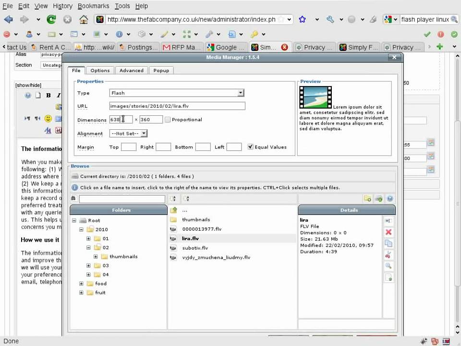Screen dimensions: 461x346
Task: Select the lira.flv file
Action: [190, 238]
